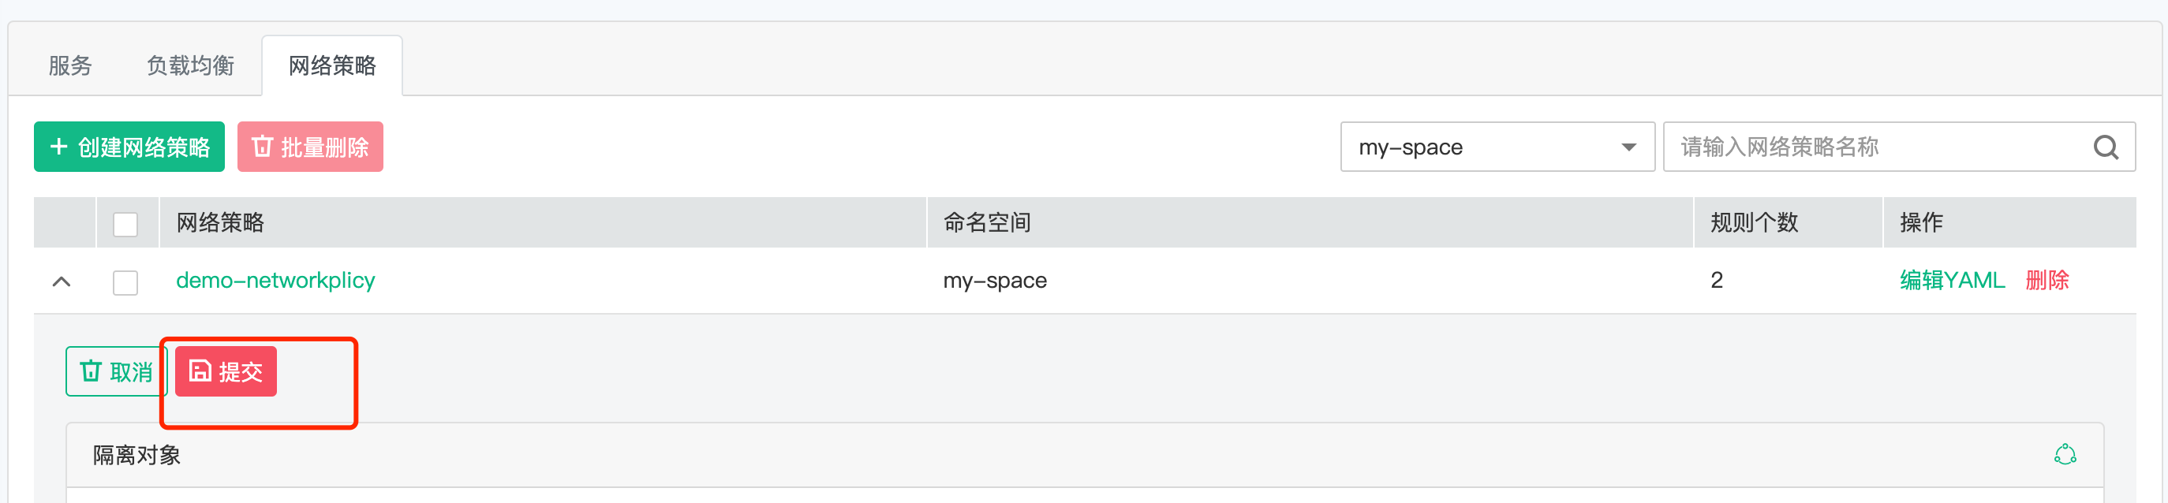Switch to the 负载均衡 tab

point(190,65)
